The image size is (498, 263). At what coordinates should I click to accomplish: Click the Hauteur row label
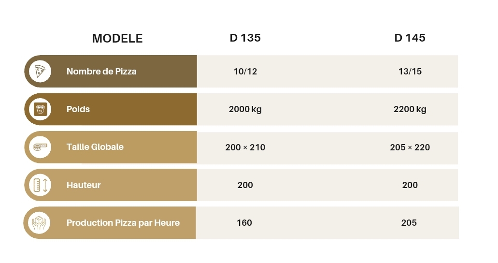coord(84,185)
